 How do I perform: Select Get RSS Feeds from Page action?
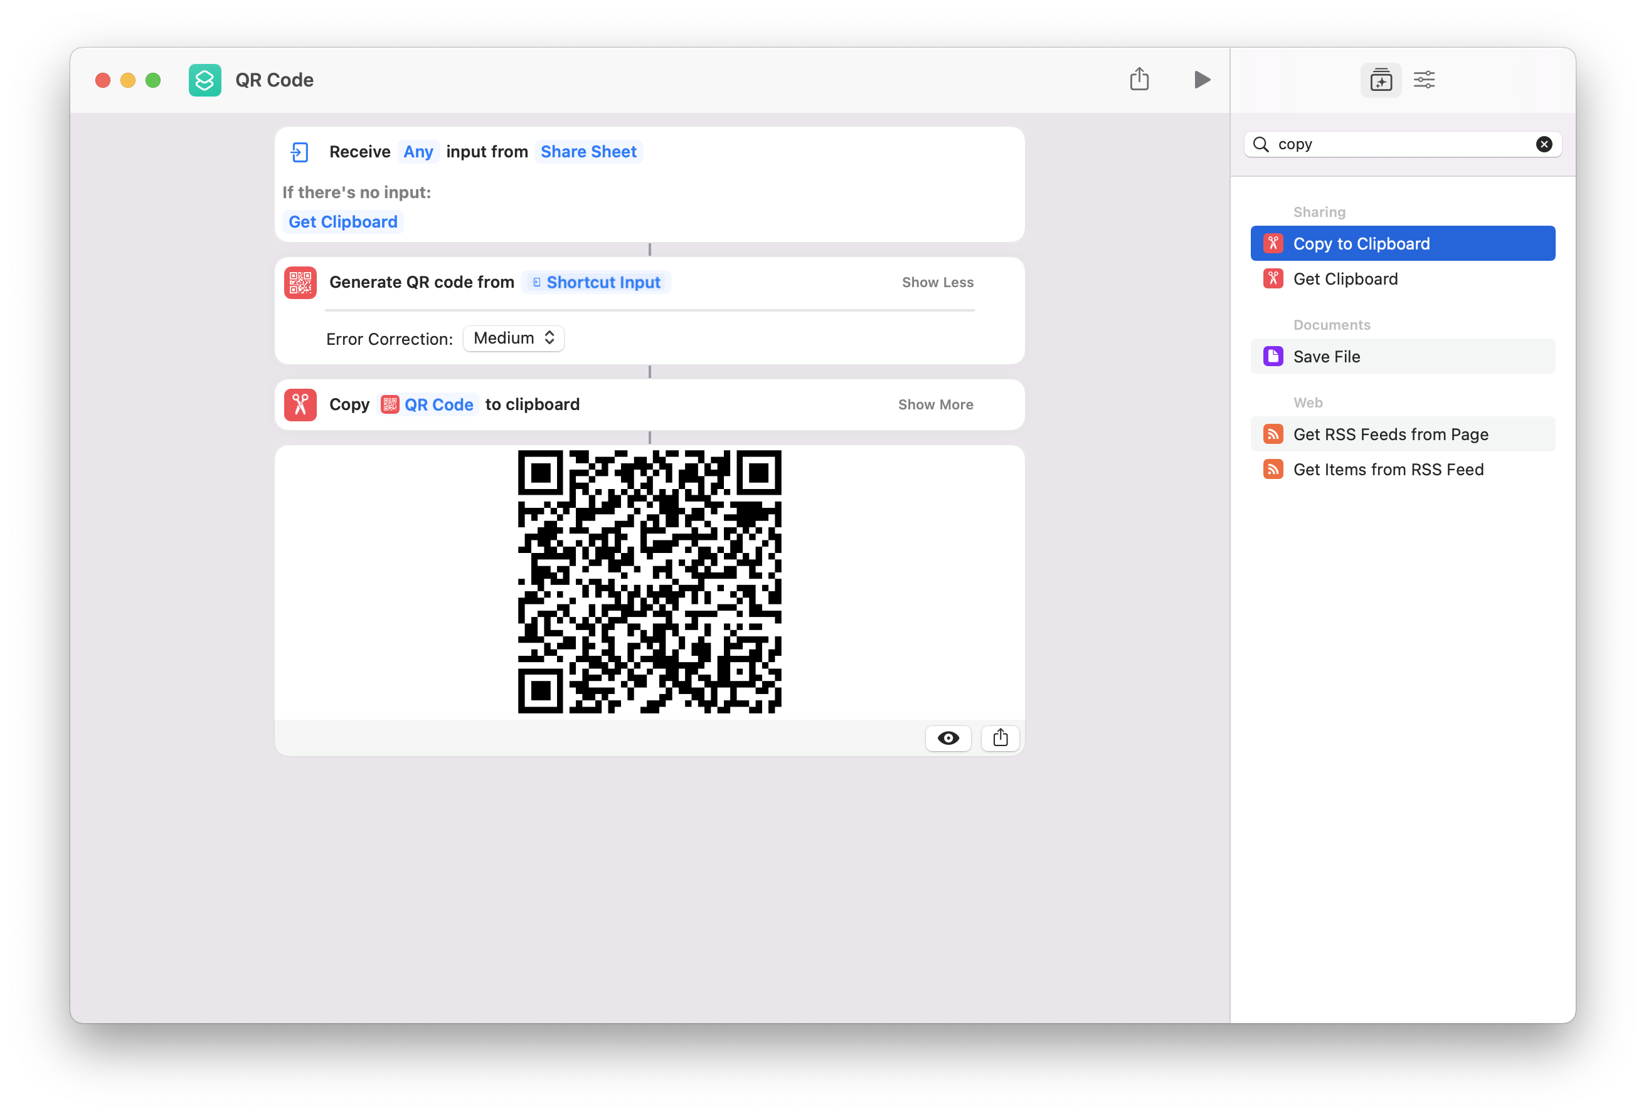pyautogui.click(x=1403, y=434)
